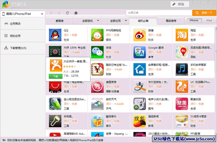Click the orange 搜索一下 search button
The image size is (217, 143).
click(x=204, y=13)
